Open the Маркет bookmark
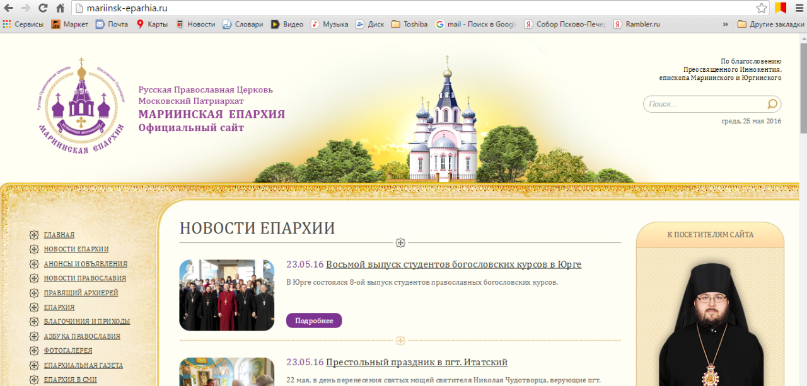The width and height of the screenshot is (807, 386). click(70, 25)
